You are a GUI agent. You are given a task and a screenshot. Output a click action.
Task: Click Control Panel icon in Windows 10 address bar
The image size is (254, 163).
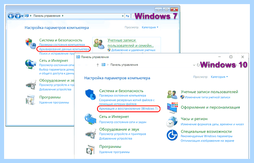point(103,65)
